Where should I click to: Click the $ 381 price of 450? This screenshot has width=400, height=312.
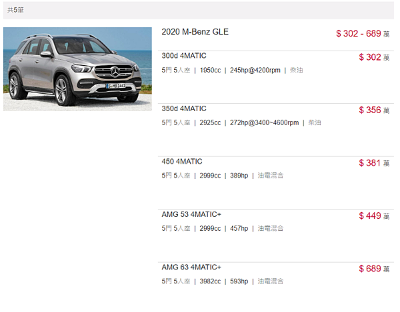[x=374, y=163]
